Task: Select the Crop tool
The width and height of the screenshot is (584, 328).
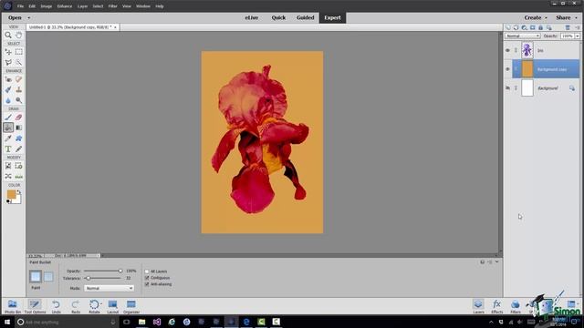Action: (8, 166)
